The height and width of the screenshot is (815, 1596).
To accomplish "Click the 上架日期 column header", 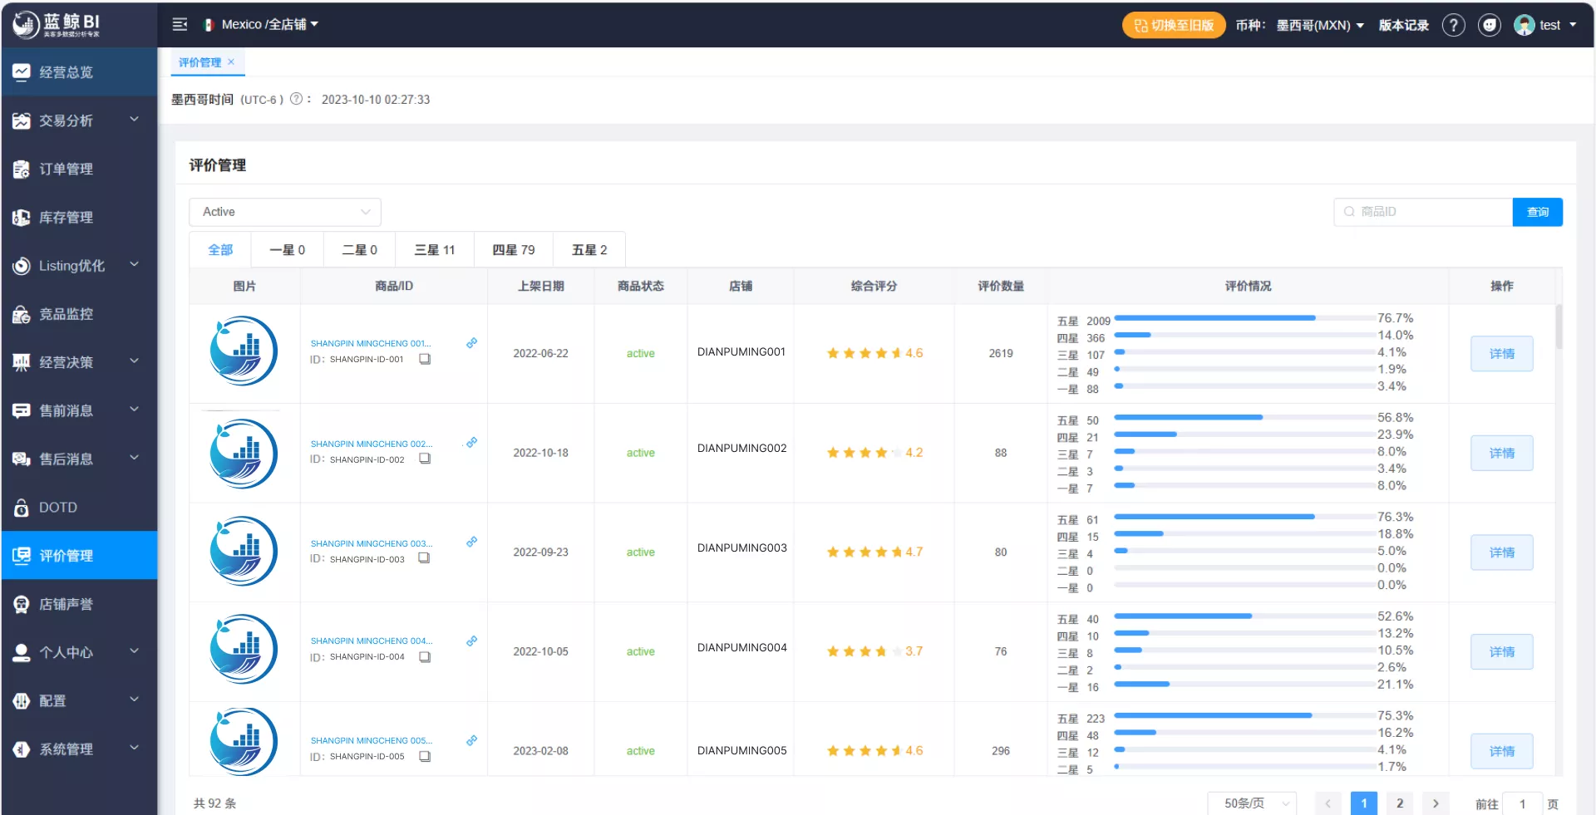I will (540, 286).
